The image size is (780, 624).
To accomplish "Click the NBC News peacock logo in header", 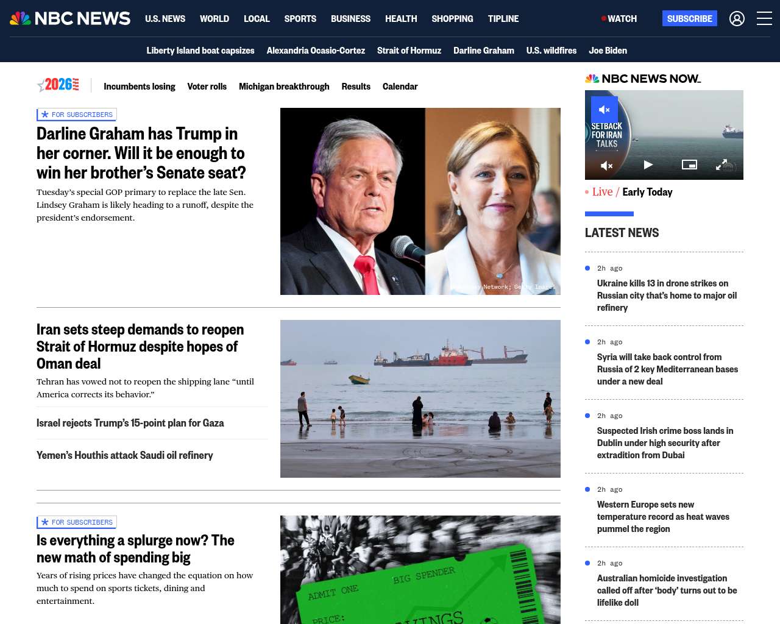I will coord(70,18).
